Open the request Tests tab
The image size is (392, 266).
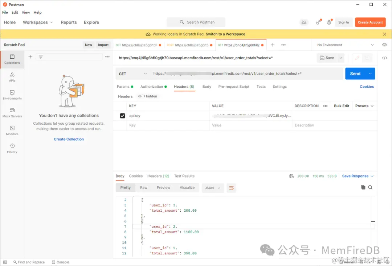261,87
